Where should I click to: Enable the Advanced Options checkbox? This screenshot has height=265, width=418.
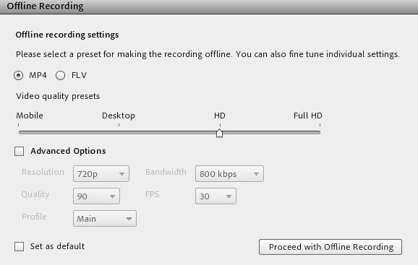click(20, 152)
